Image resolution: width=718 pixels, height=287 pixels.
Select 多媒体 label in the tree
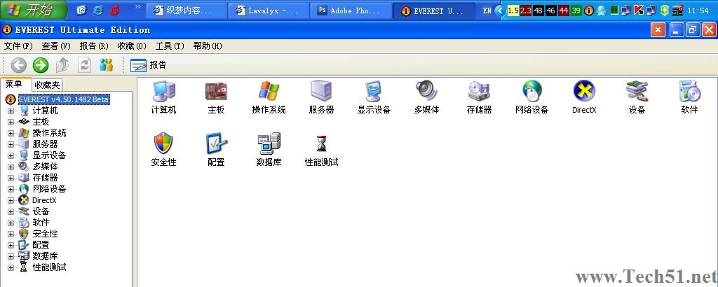pyautogui.click(x=45, y=167)
